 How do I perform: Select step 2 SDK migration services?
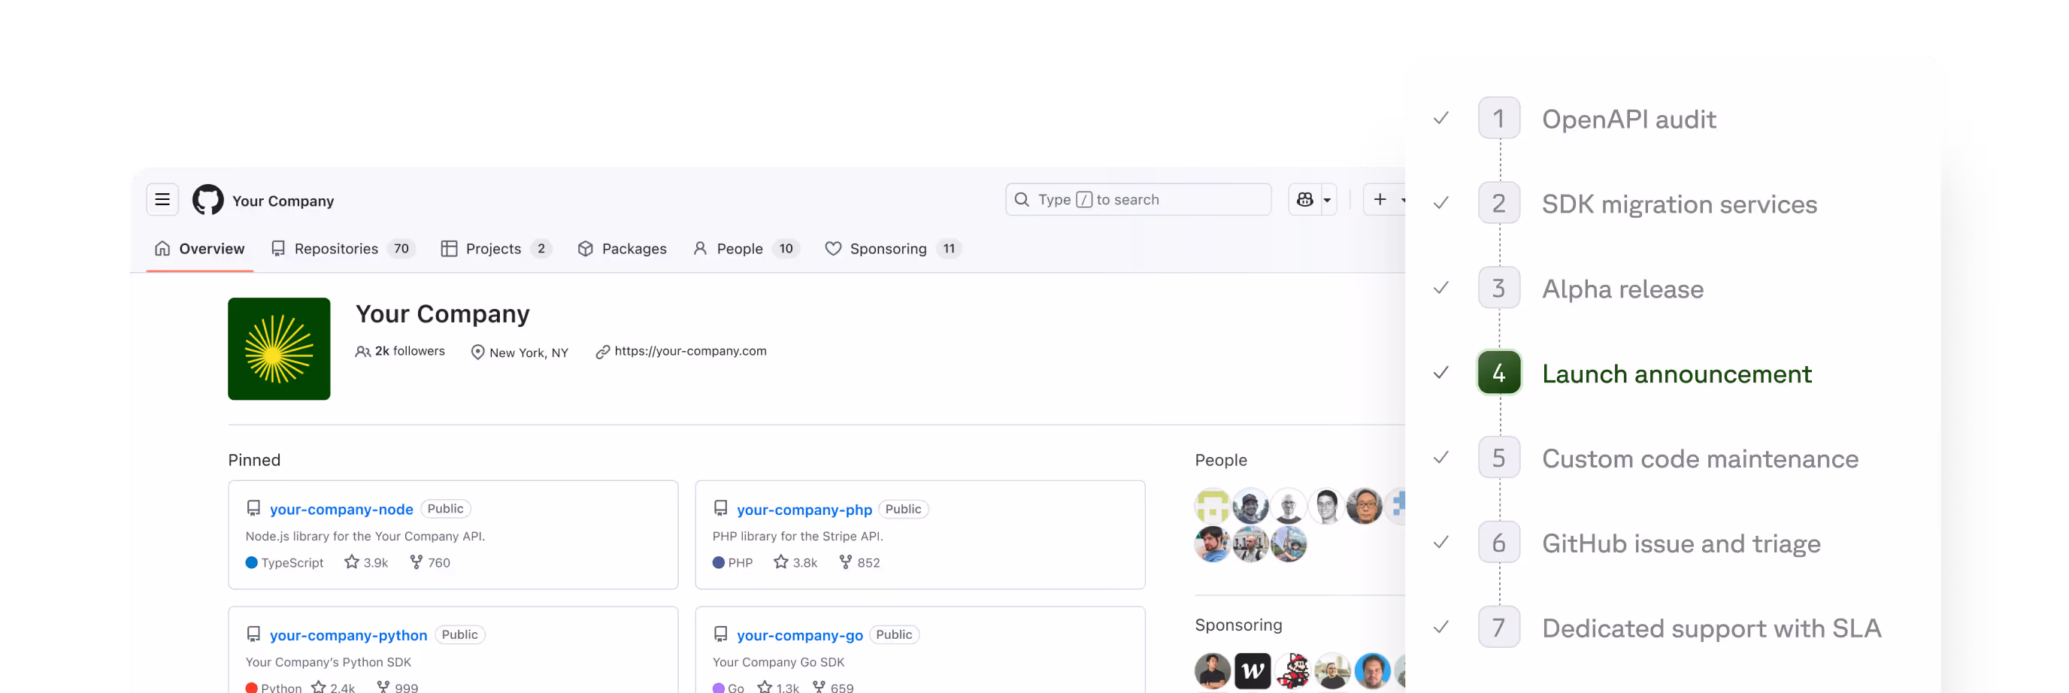pos(1678,204)
